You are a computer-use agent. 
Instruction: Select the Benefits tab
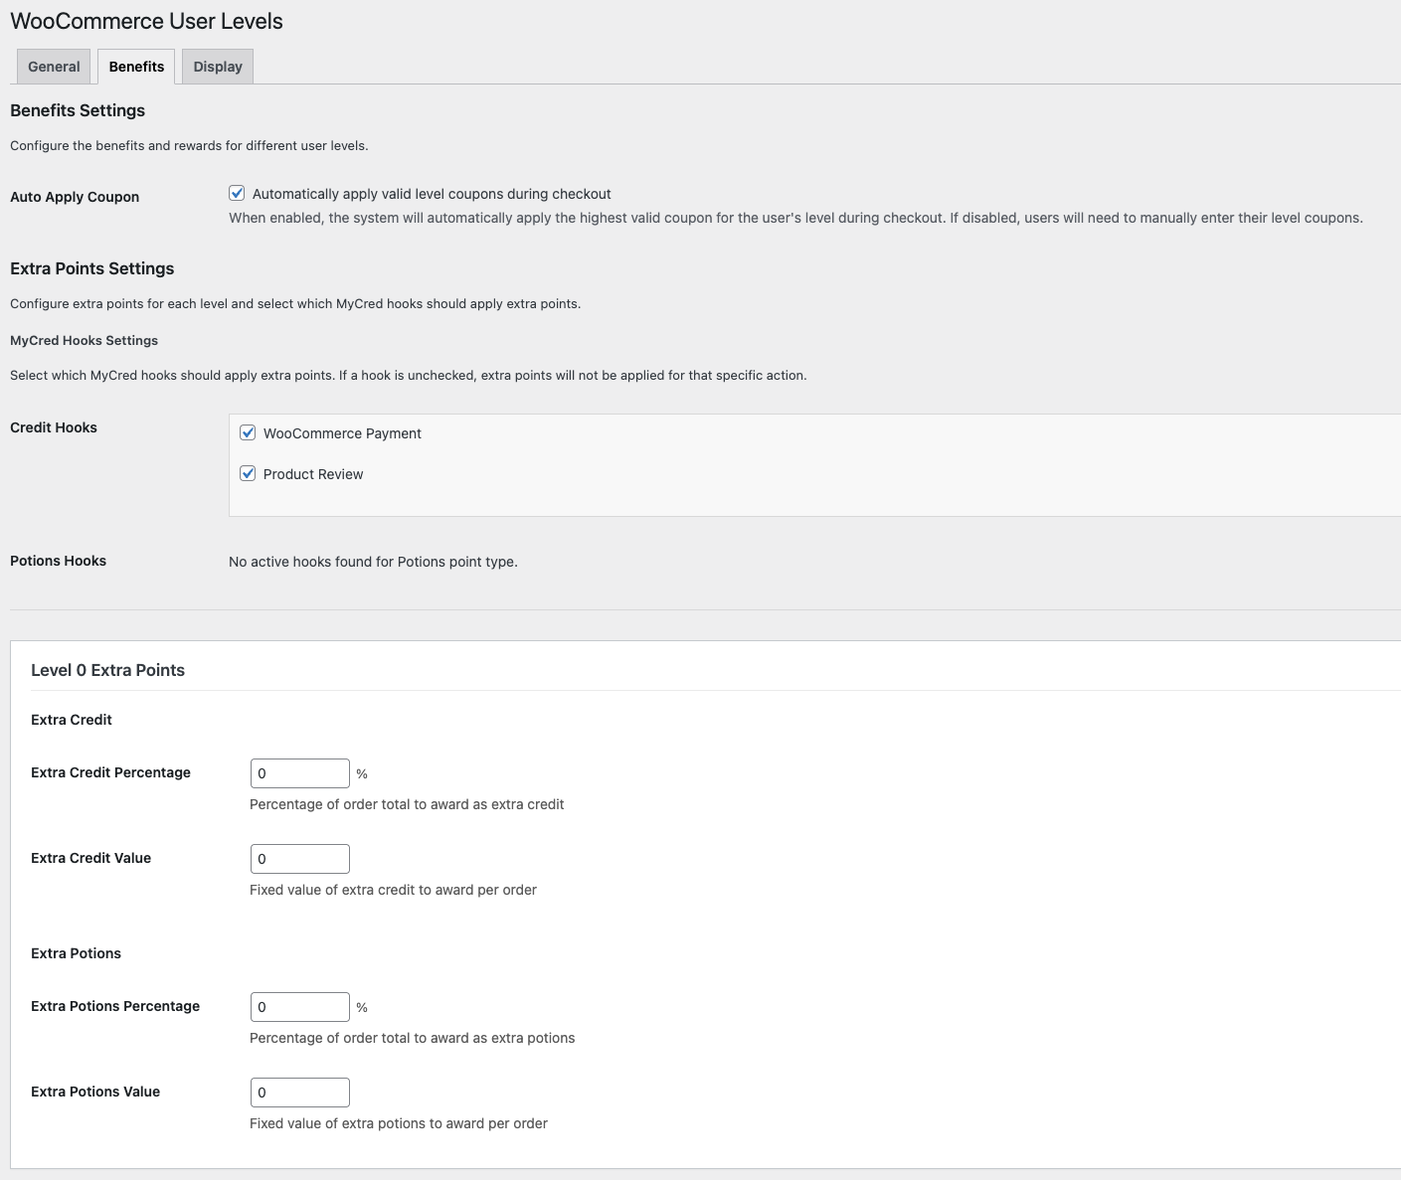[x=136, y=67]
